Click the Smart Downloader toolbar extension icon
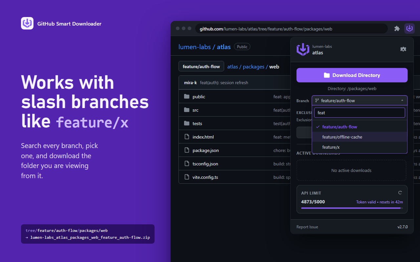The width and height of the screenshot is (420, 262). (409, 28)
